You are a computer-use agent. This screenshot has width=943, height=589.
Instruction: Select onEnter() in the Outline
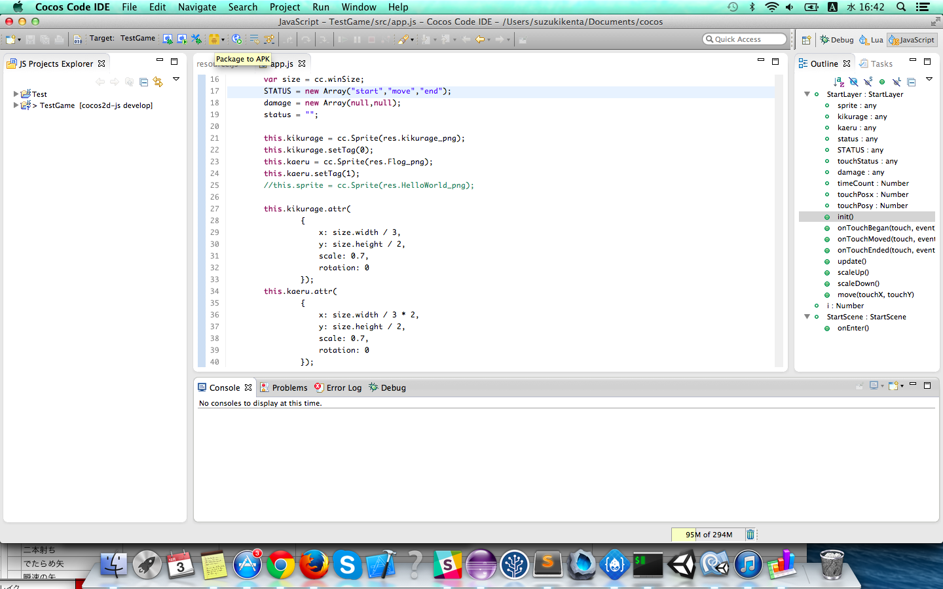point(853,328)
